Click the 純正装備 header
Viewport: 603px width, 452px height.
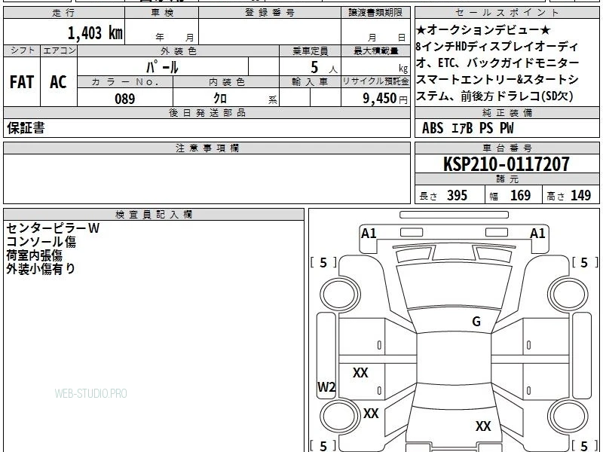(507, 112)
